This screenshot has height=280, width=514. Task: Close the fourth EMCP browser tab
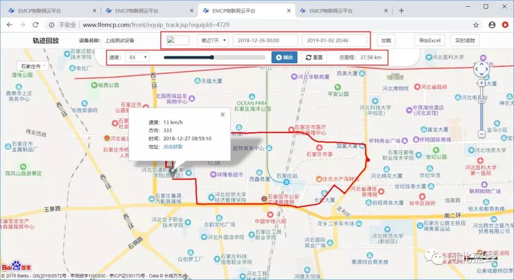click(x=386, y=11)
